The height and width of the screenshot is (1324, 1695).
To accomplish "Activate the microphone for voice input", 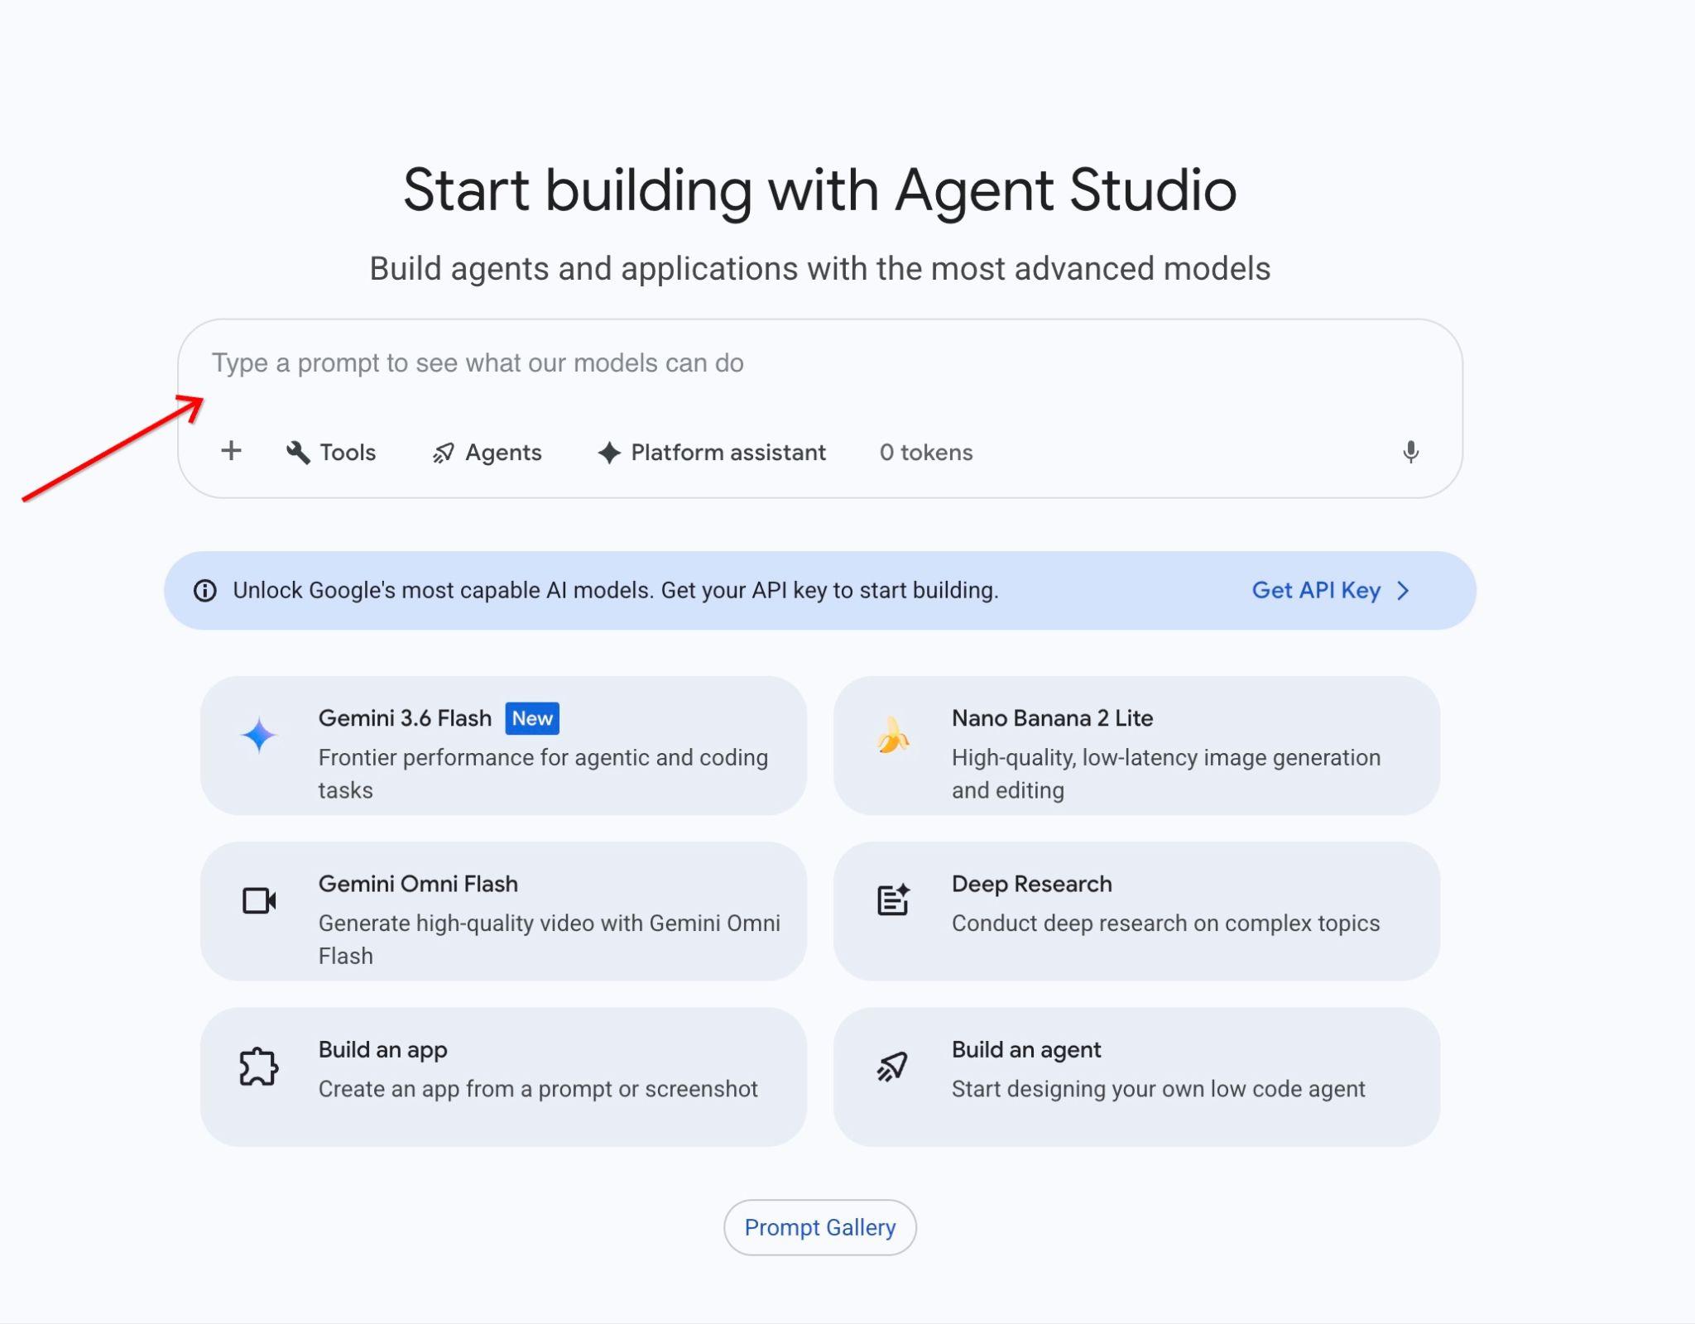I will coord(1411,452).
